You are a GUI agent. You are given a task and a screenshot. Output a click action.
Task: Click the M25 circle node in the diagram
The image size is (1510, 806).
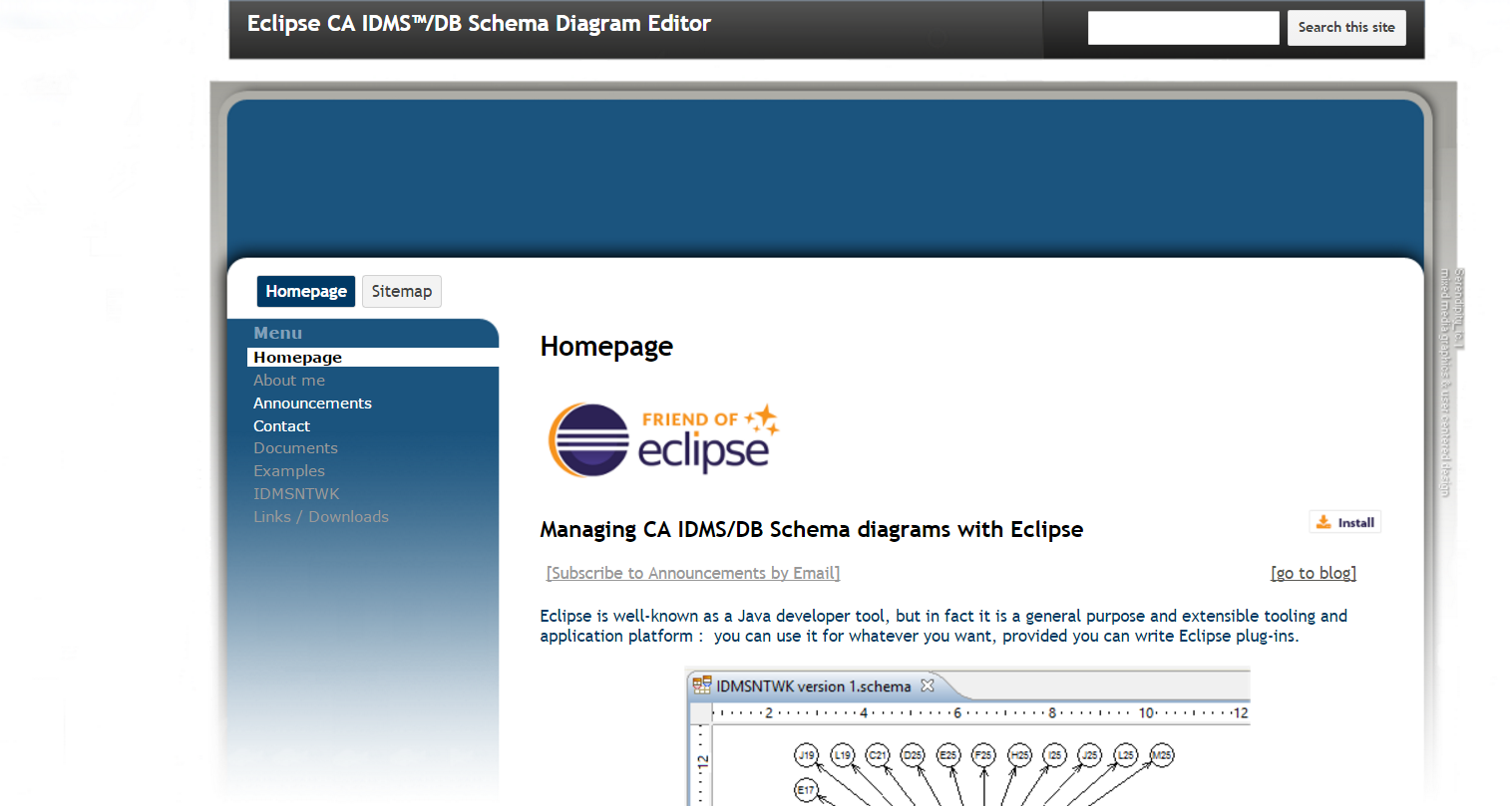(1161, 755)
